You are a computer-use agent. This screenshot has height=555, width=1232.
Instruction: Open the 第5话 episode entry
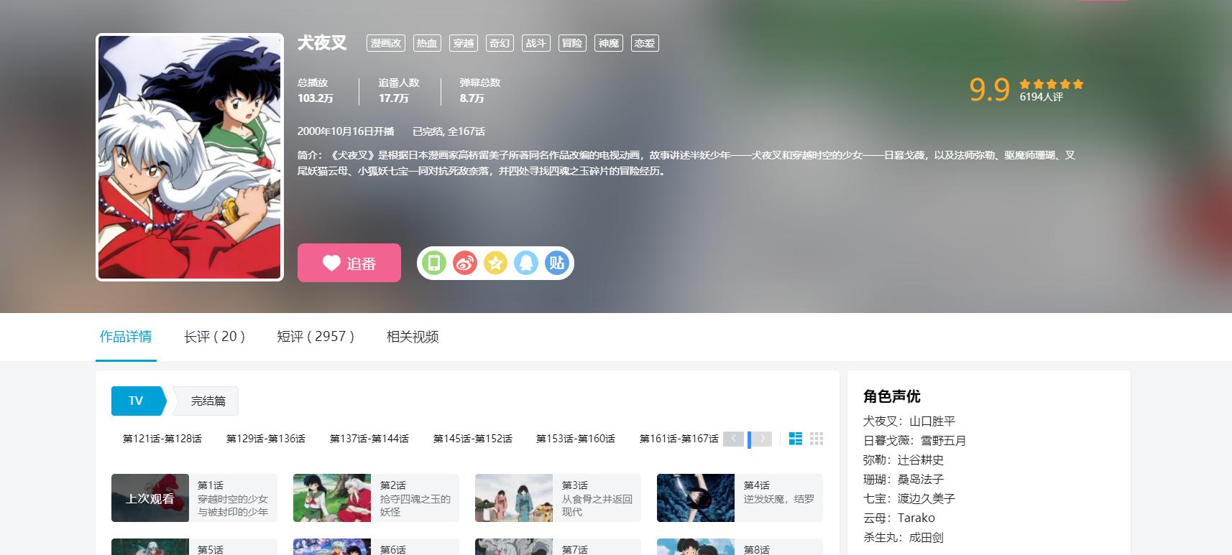pyautogui.click(x=194, y=547)
